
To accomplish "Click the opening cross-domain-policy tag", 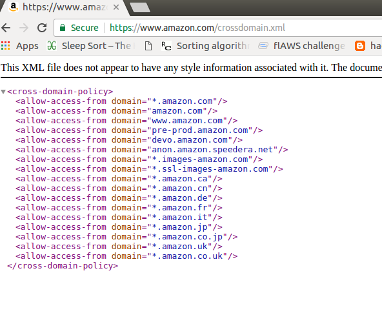I will pyautogui.click(x=60, y=92).
